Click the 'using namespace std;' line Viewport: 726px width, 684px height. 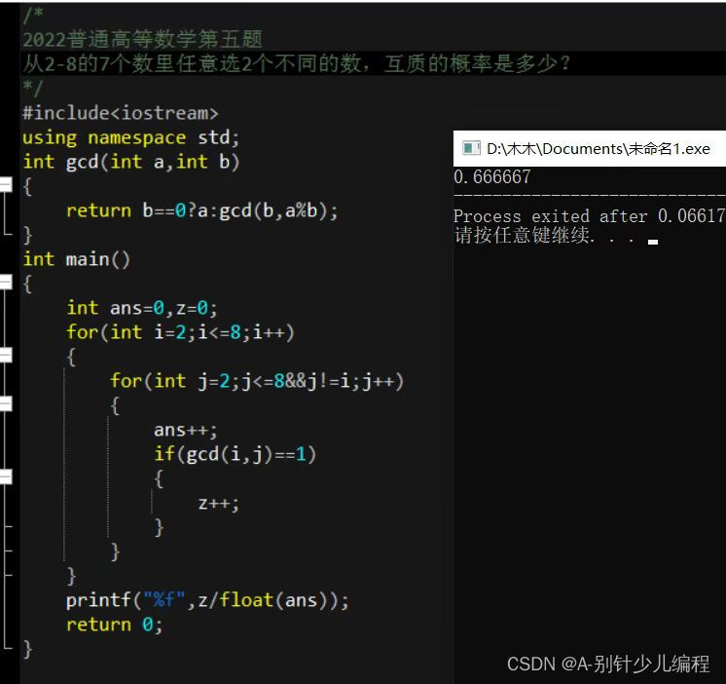click(x=131, y=137)
